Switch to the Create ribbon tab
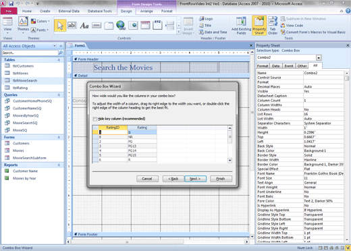The width and height of the screenshot is (351, 251). tap(45, 11)
